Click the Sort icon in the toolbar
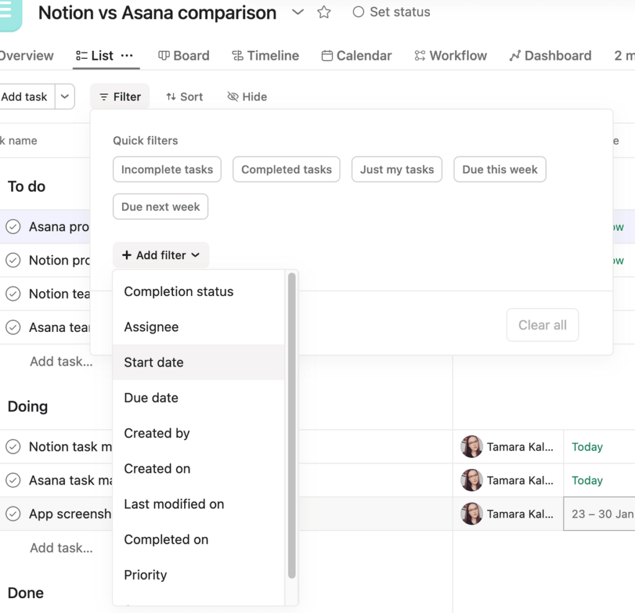The width and height of the screenshot is (635, 613). click(170, 96)
